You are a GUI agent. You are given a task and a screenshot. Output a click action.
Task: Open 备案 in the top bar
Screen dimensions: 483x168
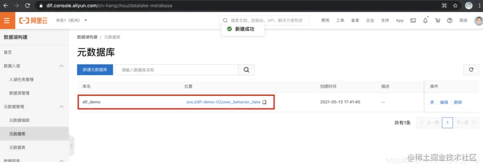tap(355, 21)
